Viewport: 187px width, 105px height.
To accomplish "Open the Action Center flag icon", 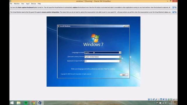I will click(157, 103).
